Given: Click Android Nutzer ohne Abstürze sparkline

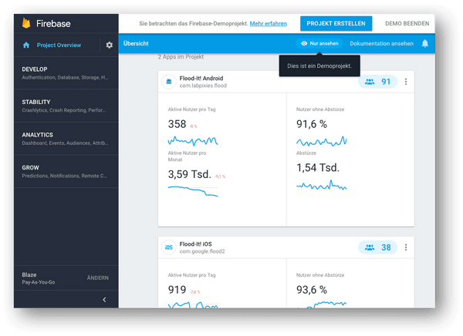Looking at the screenshot, I should [x=321, y=141].
